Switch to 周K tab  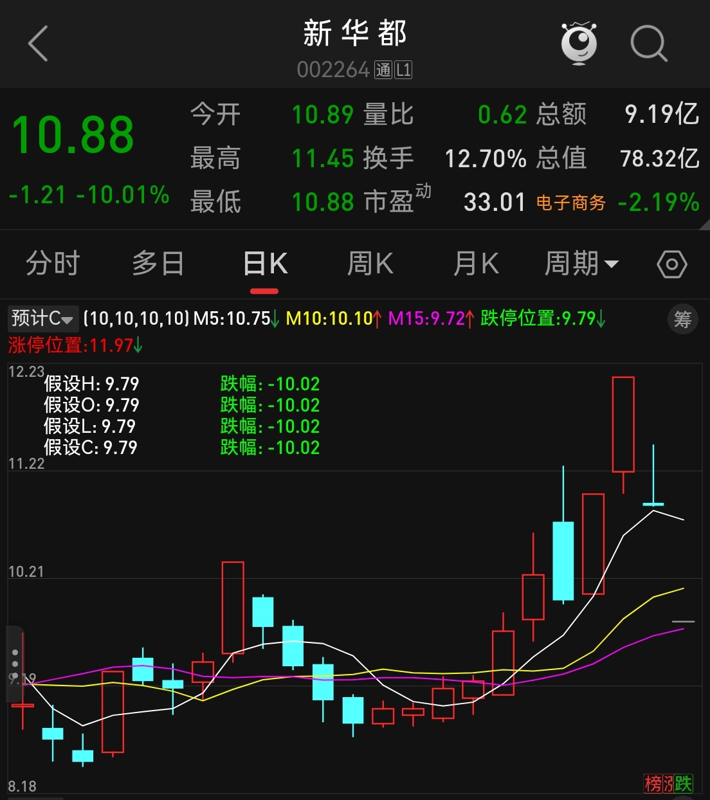[370, 264]
